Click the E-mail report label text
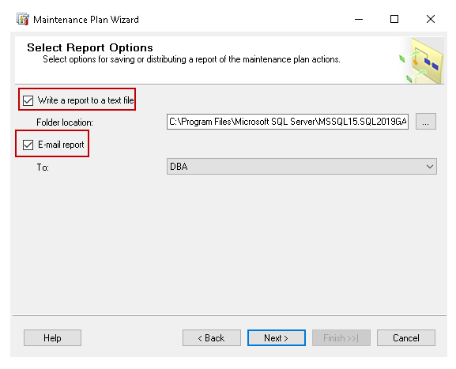 (x=61, y=145)
